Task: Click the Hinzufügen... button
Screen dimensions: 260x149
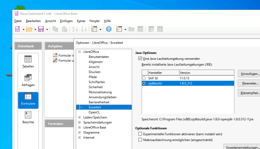Action: coord(250,74)
